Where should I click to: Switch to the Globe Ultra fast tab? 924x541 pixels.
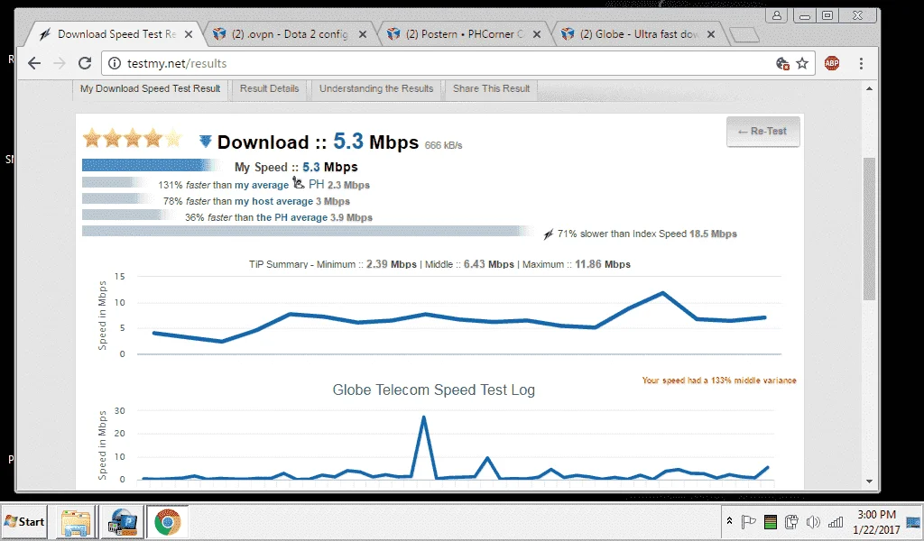(636, 34)
